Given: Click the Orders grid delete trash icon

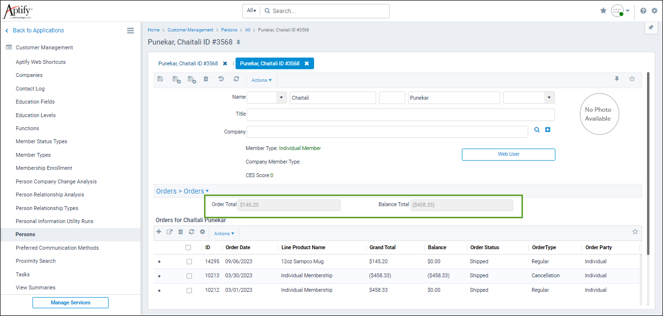Looking at the screenshot, I should click(x=181, y=232).
